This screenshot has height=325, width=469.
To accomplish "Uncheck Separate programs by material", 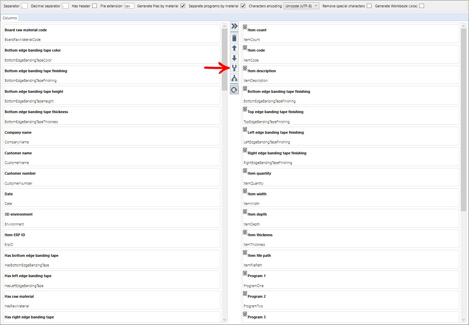I will click(243, 6).
